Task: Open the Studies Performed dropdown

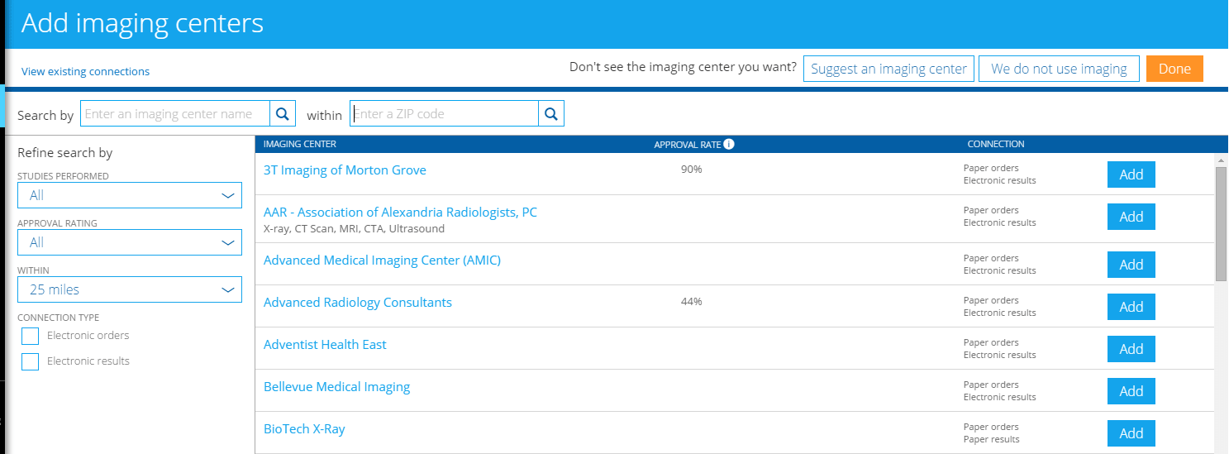Action: (130, 195)
